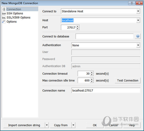Click the Connect to database label
The width and height of the screenshot is (144, 131).
tap(56, 36)
